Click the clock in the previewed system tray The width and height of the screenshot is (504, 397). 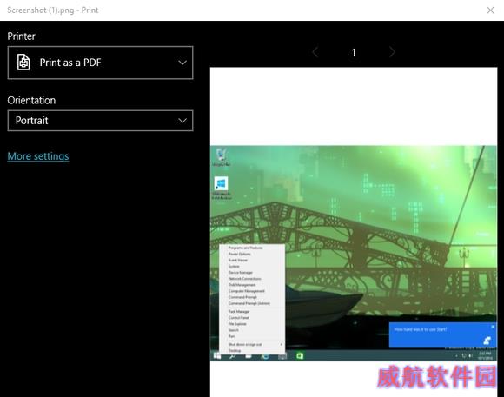(485, 355)
